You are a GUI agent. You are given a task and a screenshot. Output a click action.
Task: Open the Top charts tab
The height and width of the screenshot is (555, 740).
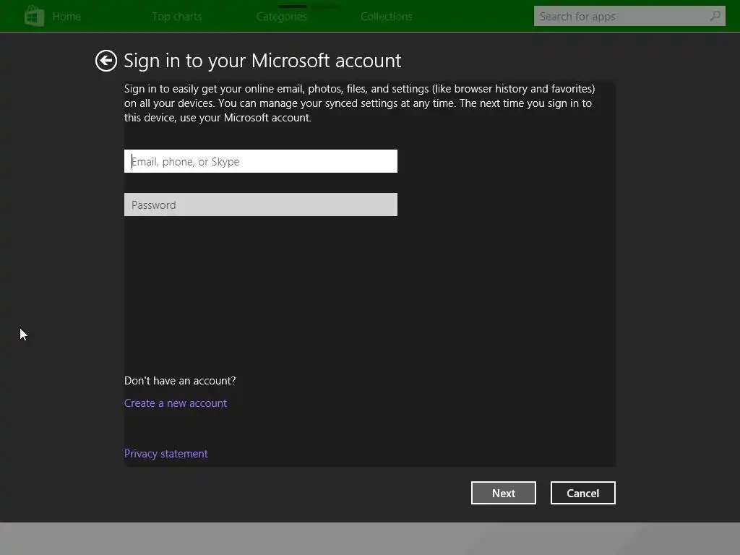177,17
